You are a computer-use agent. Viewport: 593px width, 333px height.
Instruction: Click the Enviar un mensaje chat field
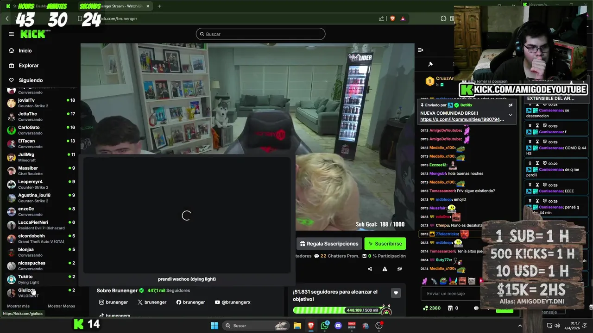(452, 294)
